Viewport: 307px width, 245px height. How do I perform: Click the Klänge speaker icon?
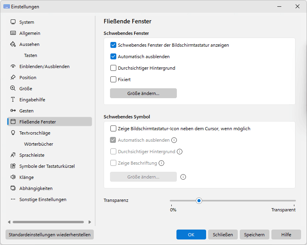pyautogui.click(x=13, y=177)
